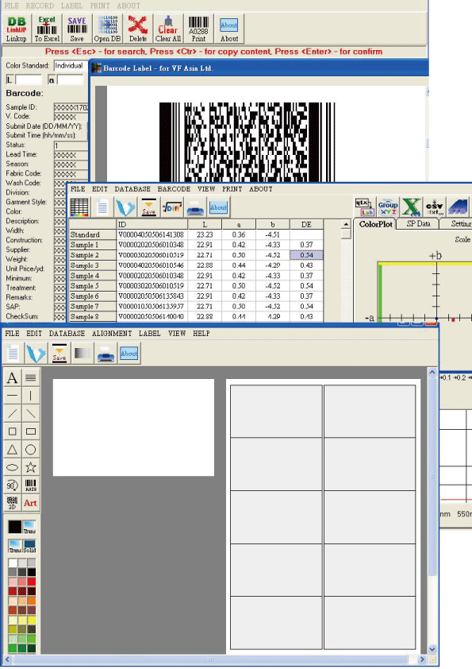Switch to the ColorPlot tab
472x669 pixels.
pos(375,224)
